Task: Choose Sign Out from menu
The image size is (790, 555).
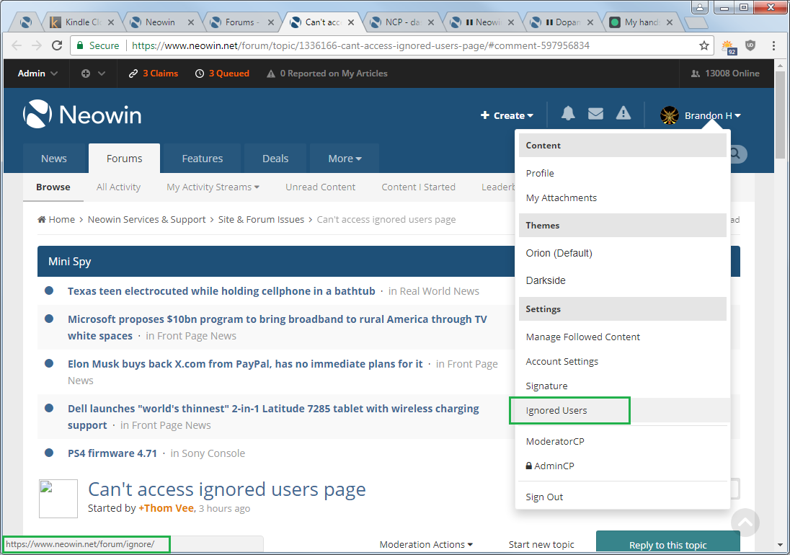Action: click(x=544, y=497)
